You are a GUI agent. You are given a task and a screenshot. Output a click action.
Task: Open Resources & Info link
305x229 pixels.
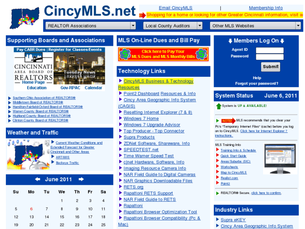178,94
